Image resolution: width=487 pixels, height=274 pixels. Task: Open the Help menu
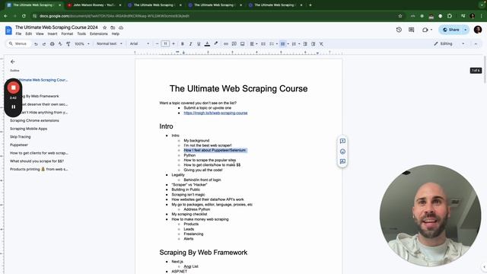pos(115,33)
